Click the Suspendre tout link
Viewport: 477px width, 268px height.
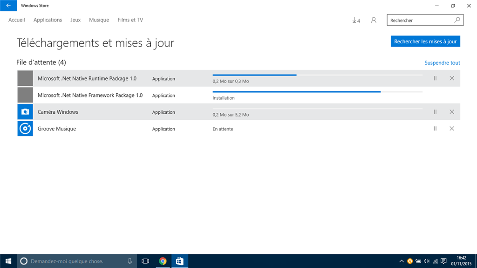click(x=442, y=63)
